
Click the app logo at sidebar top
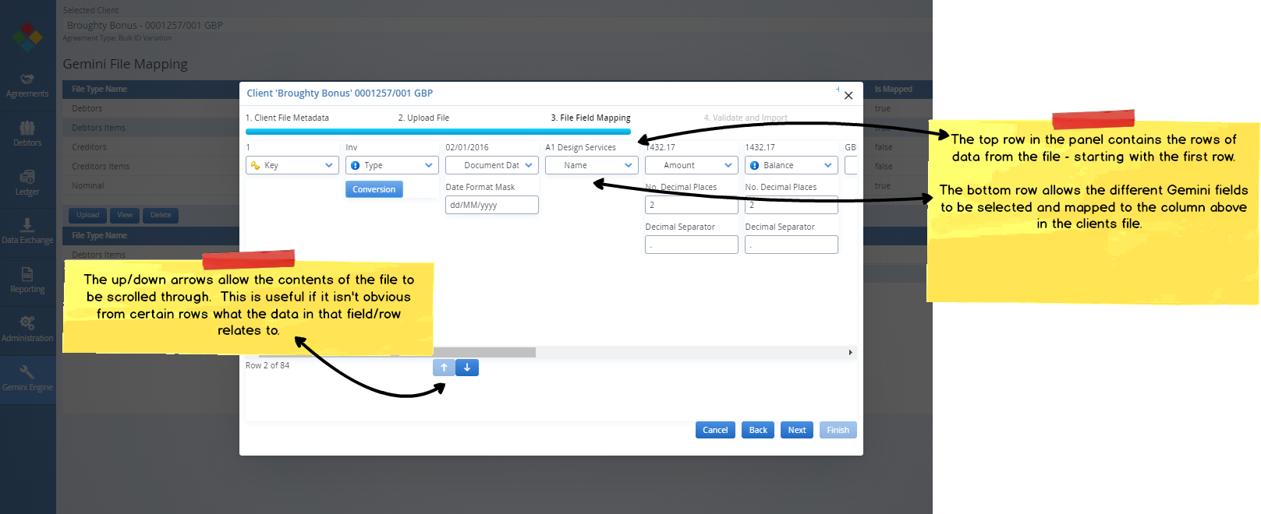tap(27, 36)
